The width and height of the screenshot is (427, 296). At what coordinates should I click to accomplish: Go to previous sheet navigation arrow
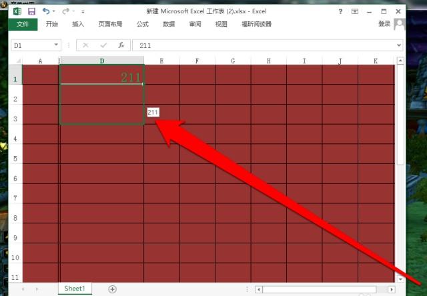[x=23, y=289]
